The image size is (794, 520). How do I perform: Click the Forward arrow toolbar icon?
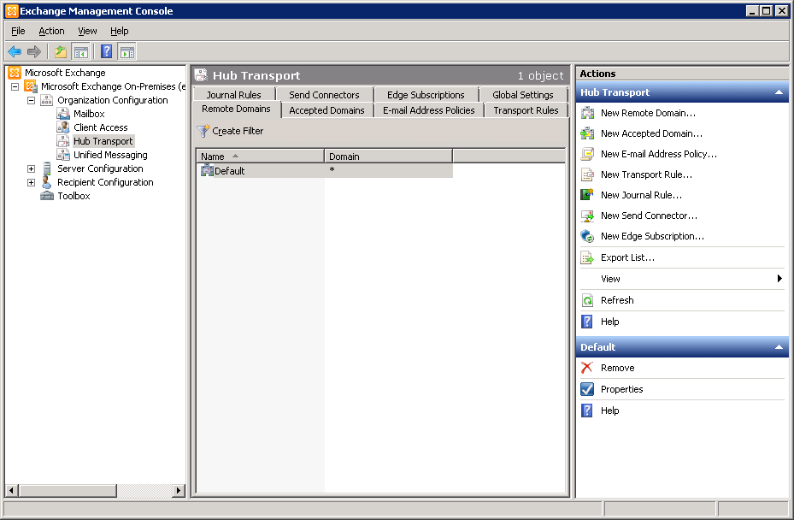coord(34,51)
